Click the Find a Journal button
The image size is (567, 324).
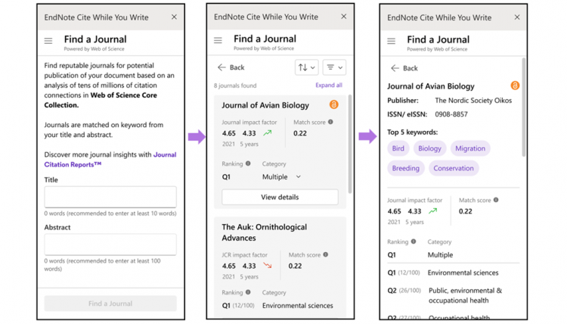110,304
